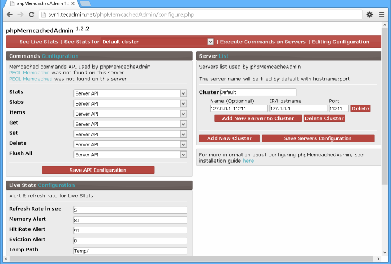The width and height of the screenshot is (391, 264).
Task: Open the browser settings gear icon
Action: click(370, 15)
